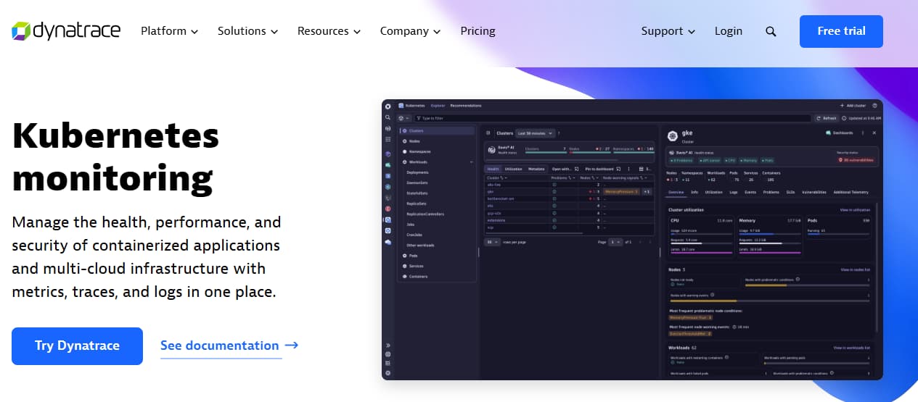Select Deployments in the sidebar tree

pos(418,172)
